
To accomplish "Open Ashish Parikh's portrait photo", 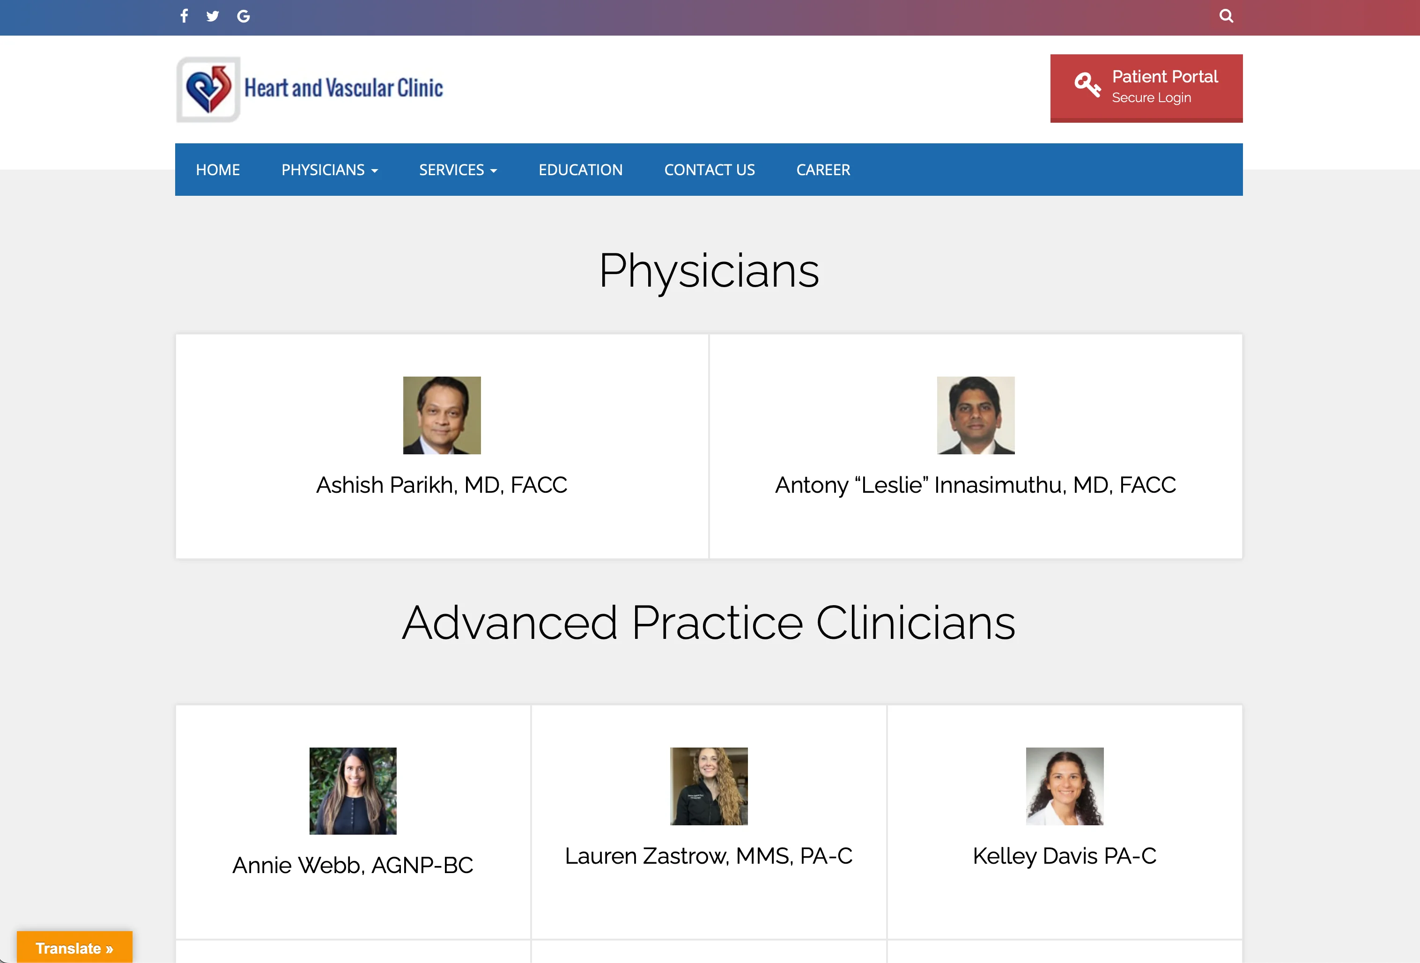I will coord(441,415).
